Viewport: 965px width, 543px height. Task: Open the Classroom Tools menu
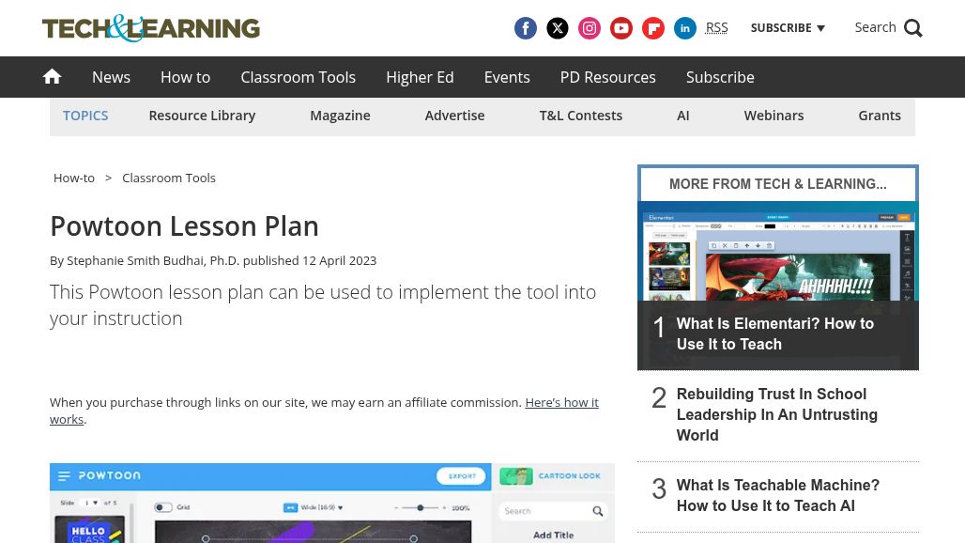click(x=298, y=77)
